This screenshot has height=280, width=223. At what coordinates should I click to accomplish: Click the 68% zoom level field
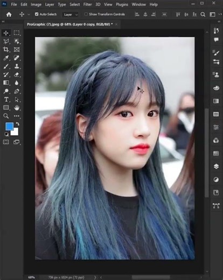pyautogui.click(x=31, y=277)
